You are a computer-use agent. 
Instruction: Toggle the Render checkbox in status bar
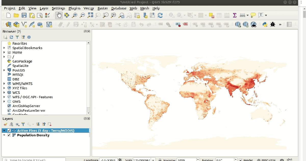[x=240, y=160]
